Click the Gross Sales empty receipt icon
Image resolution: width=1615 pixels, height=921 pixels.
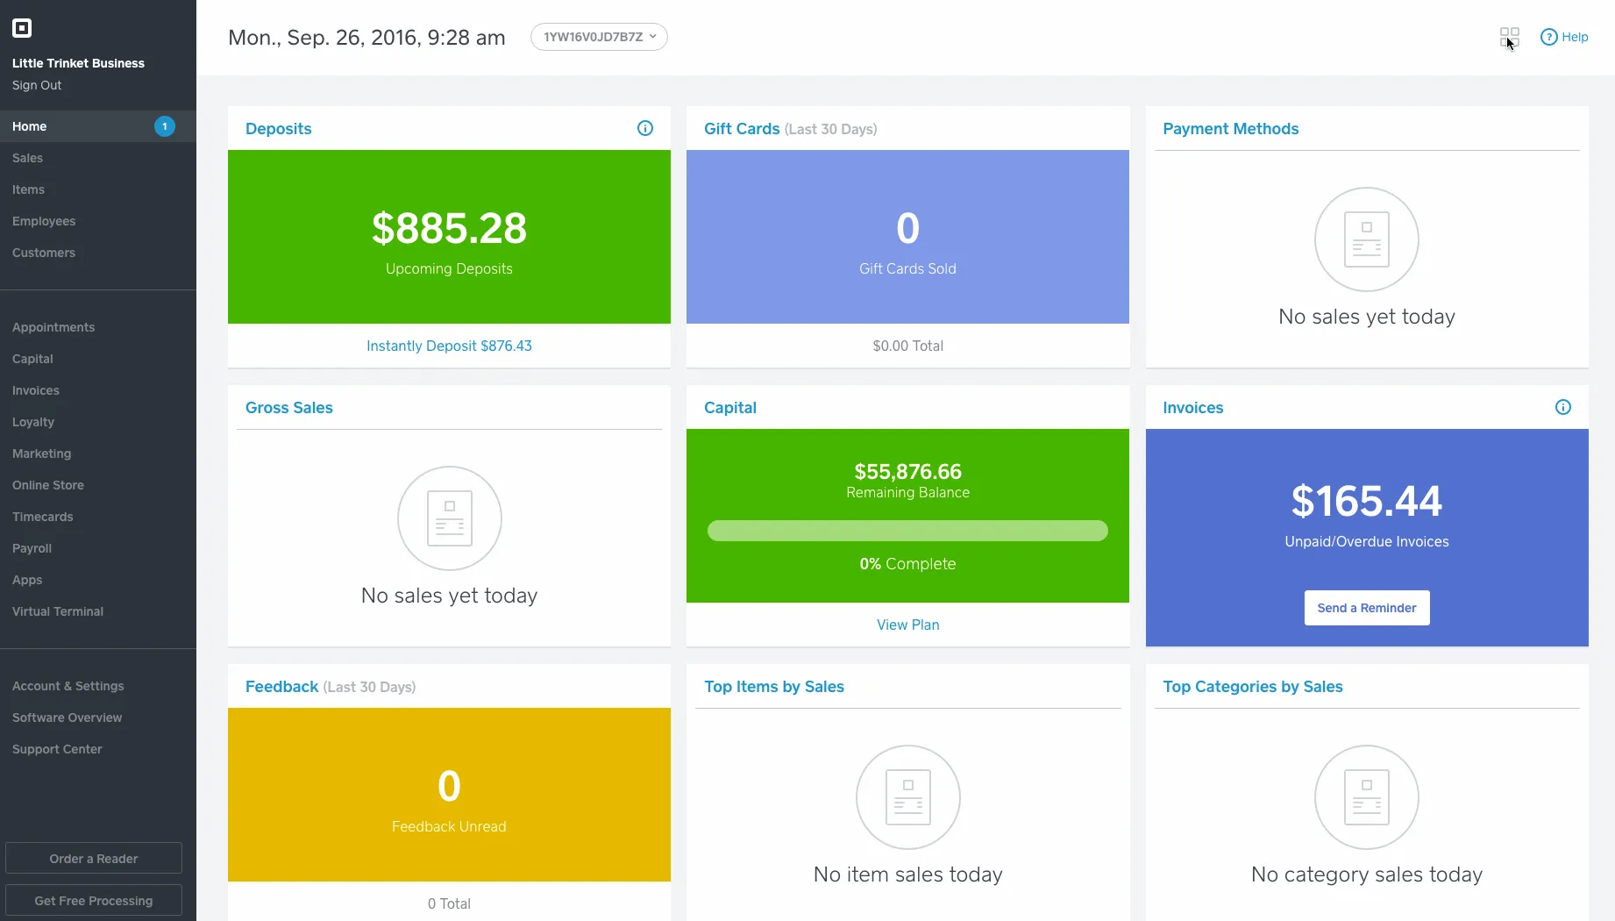pyautogui.click(x=450, y=518)
